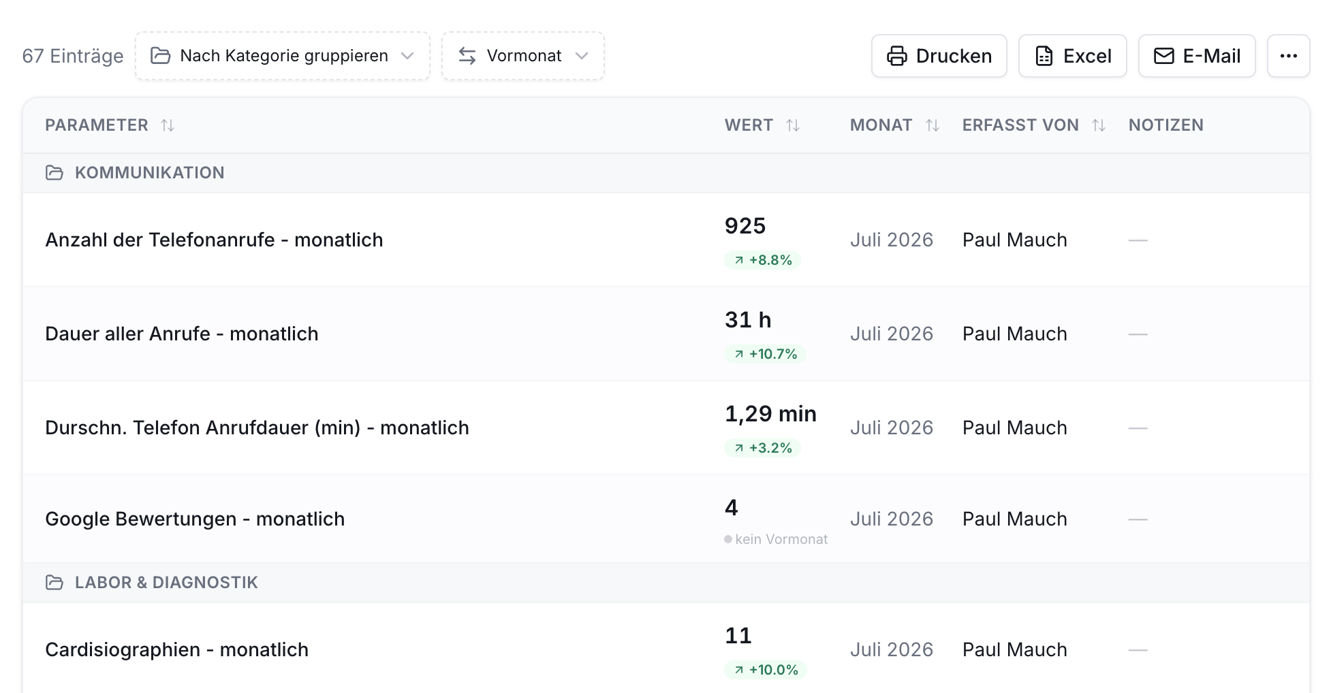
Task: Select row Durschn. Telefon Anrufdauer (min) - monatlich
Action: click(x=666, y=428)
